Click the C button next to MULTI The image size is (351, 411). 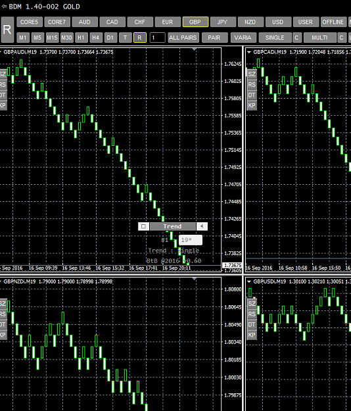click(x=342, y=37)
